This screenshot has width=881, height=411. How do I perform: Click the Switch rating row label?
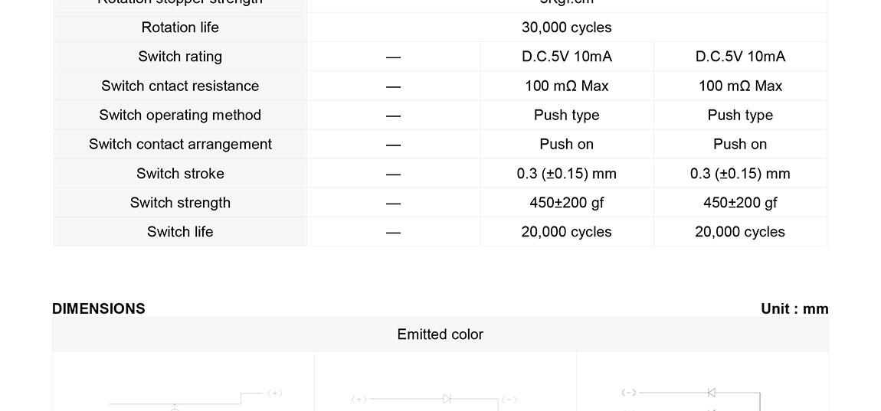(x=180, y=57)
